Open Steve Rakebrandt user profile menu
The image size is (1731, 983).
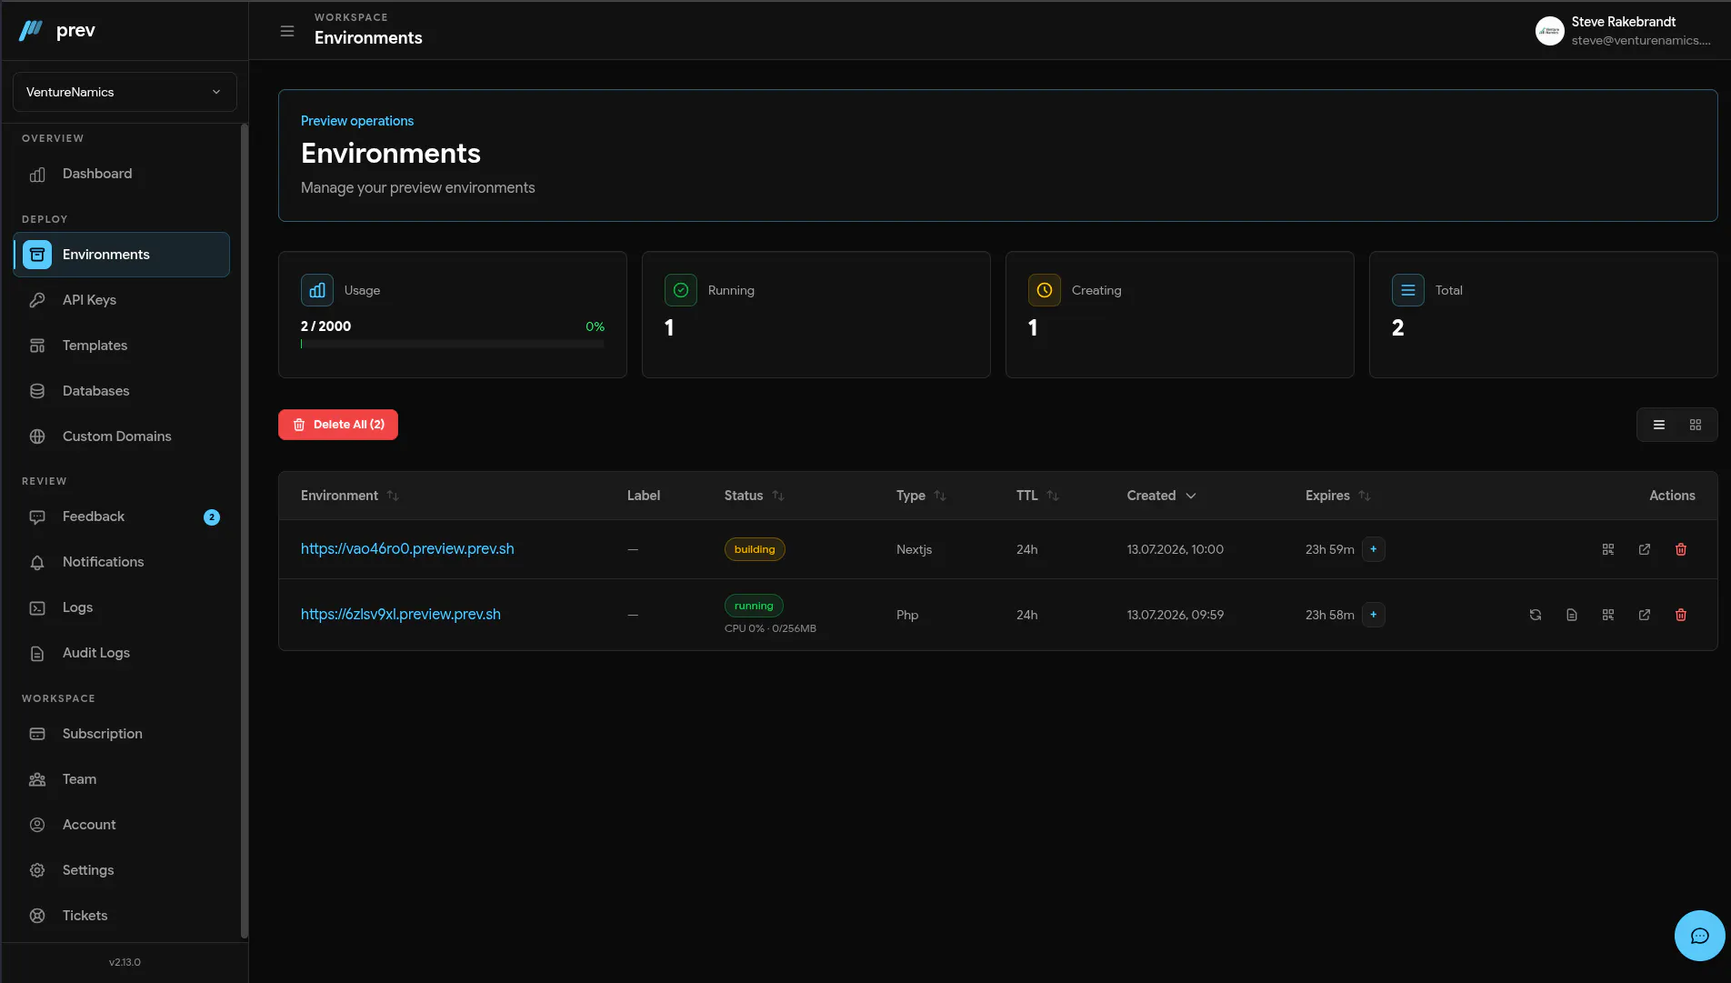click(1624, 31)
